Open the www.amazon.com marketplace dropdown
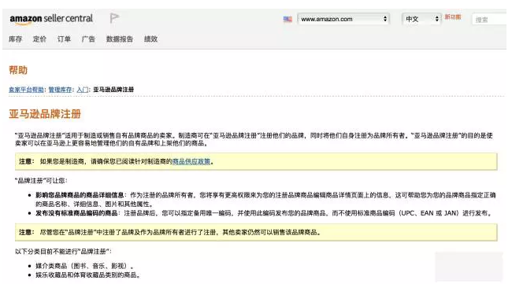This screenshot has width=512, height=291. [x=343, y=19]
